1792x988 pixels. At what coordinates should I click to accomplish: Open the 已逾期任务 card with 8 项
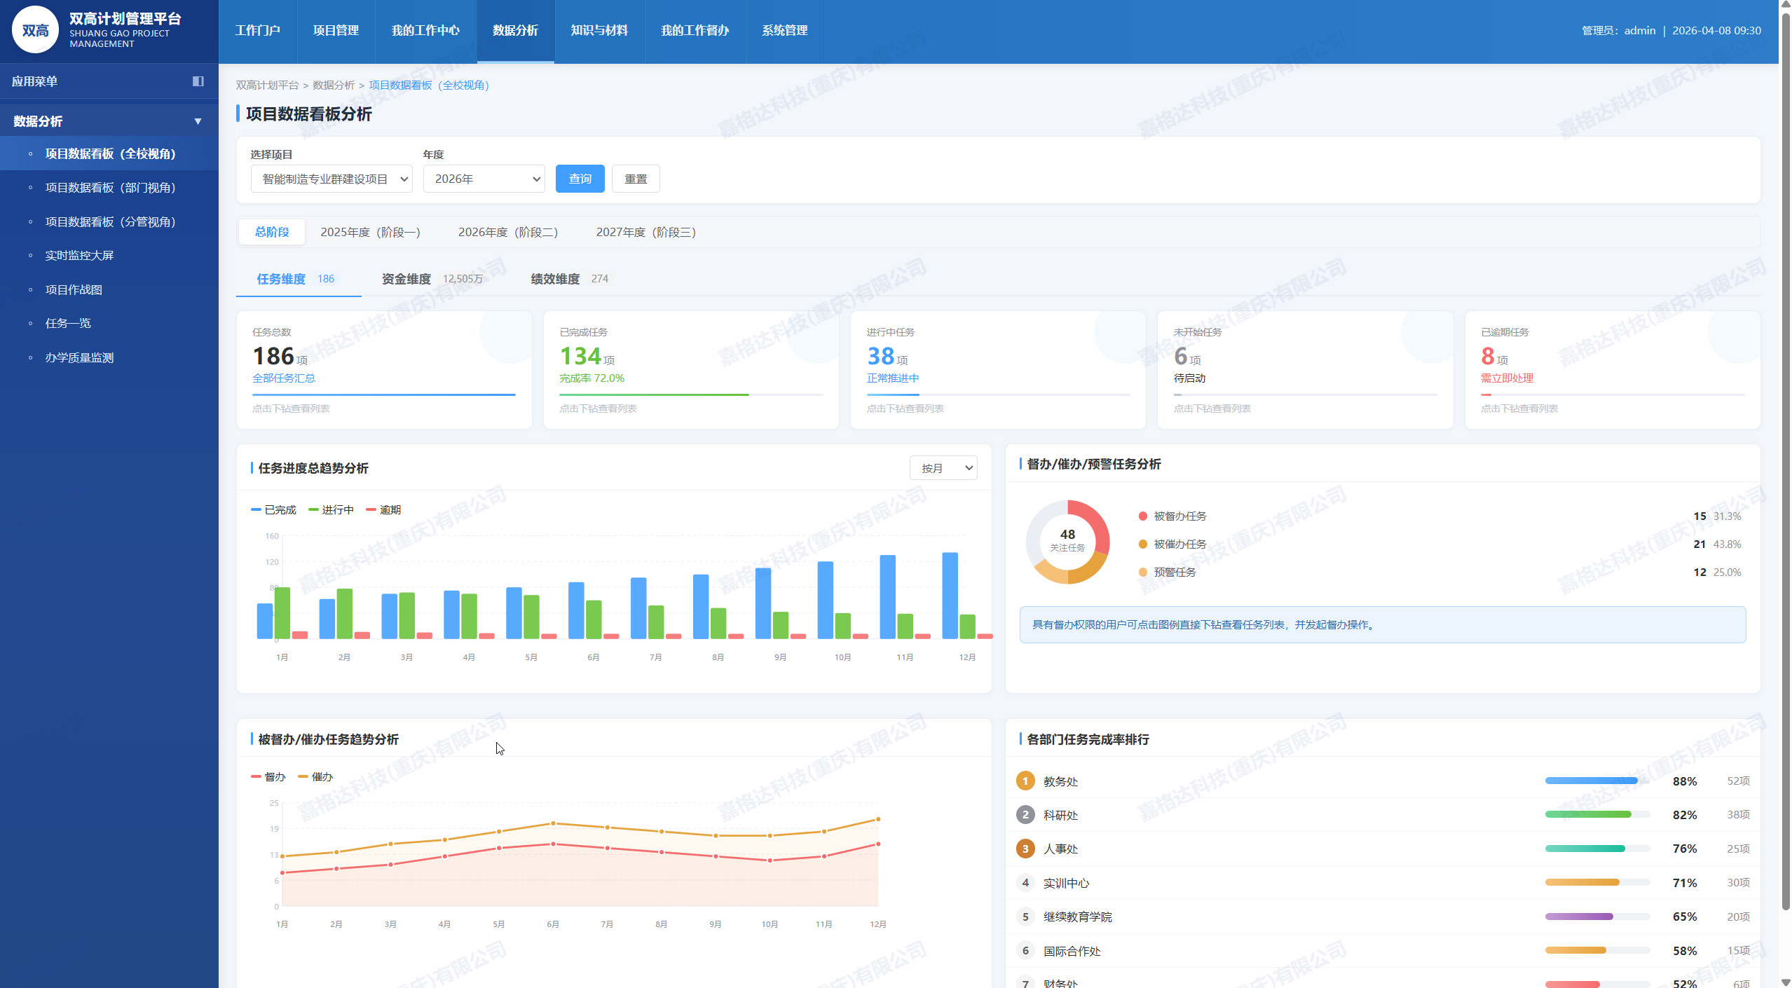click(1612, 369)
